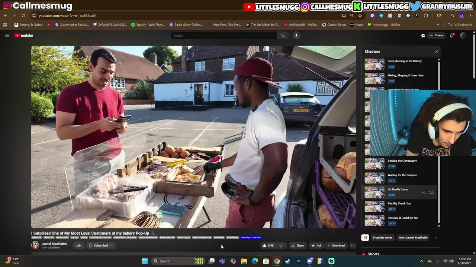This screenshot has height=267, width=476.
Task: Select the From the series chip
Action: [x=383, y=238]
